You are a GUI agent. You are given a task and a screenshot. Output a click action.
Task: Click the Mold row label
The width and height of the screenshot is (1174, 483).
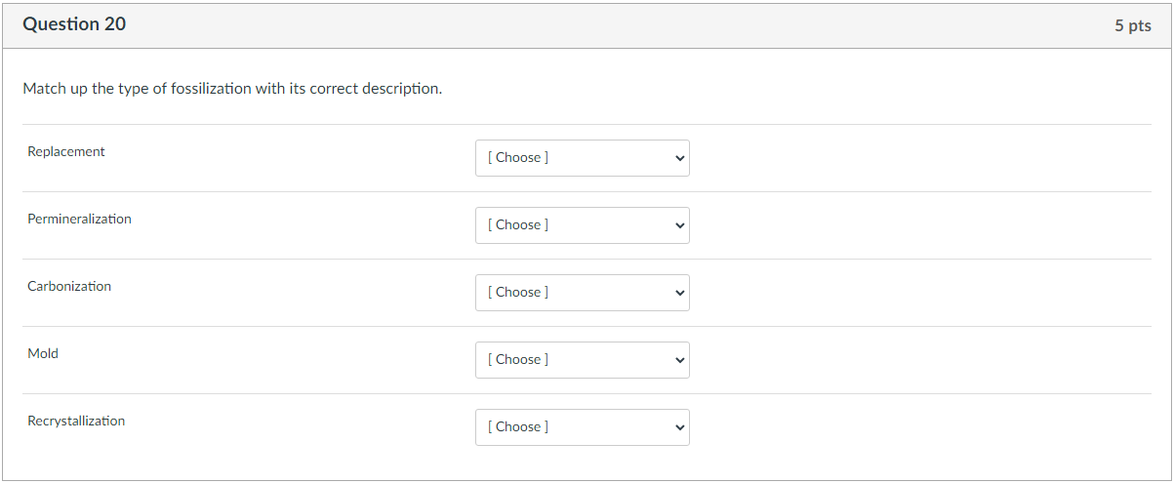point(43,354)
